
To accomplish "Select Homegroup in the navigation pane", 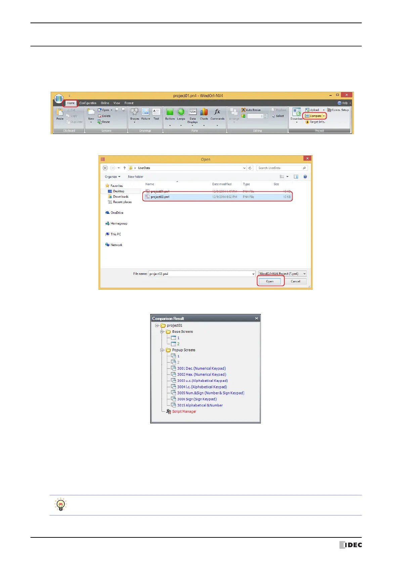I will click(116, 224).
